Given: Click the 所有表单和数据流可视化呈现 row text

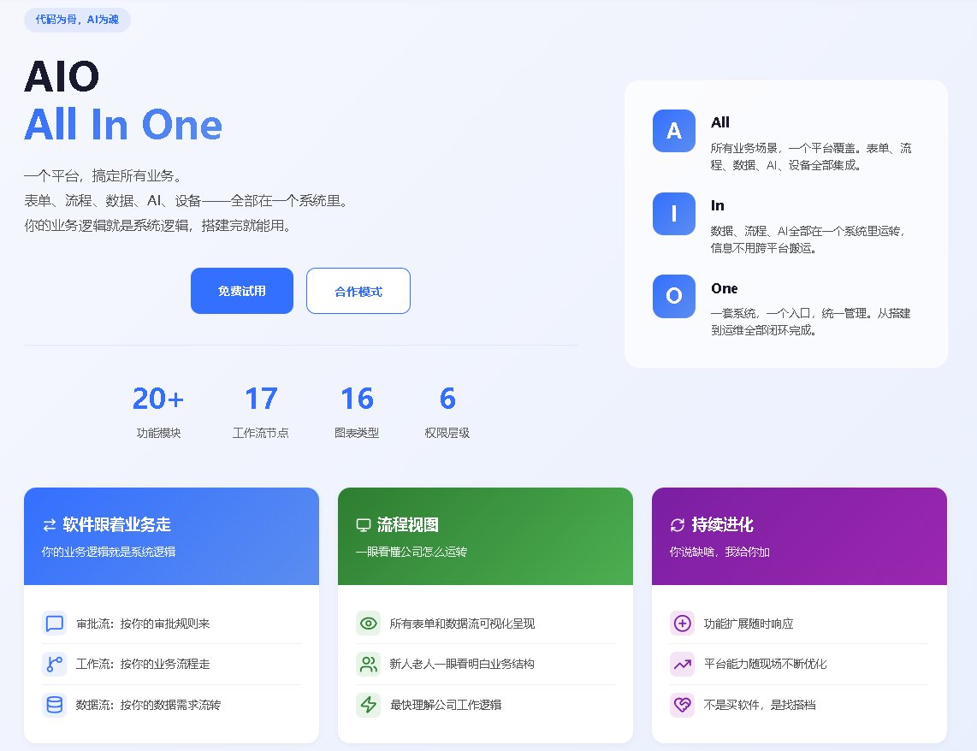Looking at the screenshot, I should [462, 624].
